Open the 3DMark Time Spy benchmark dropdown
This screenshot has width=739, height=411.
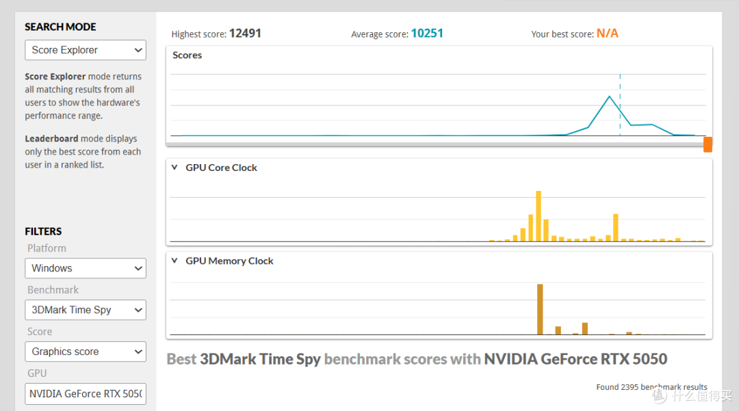click(x=86, y=310)
